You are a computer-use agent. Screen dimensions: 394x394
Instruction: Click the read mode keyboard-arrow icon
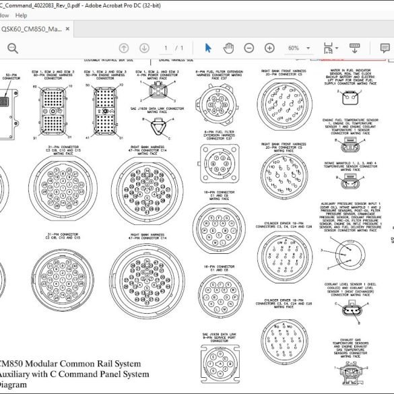point(354,48)
